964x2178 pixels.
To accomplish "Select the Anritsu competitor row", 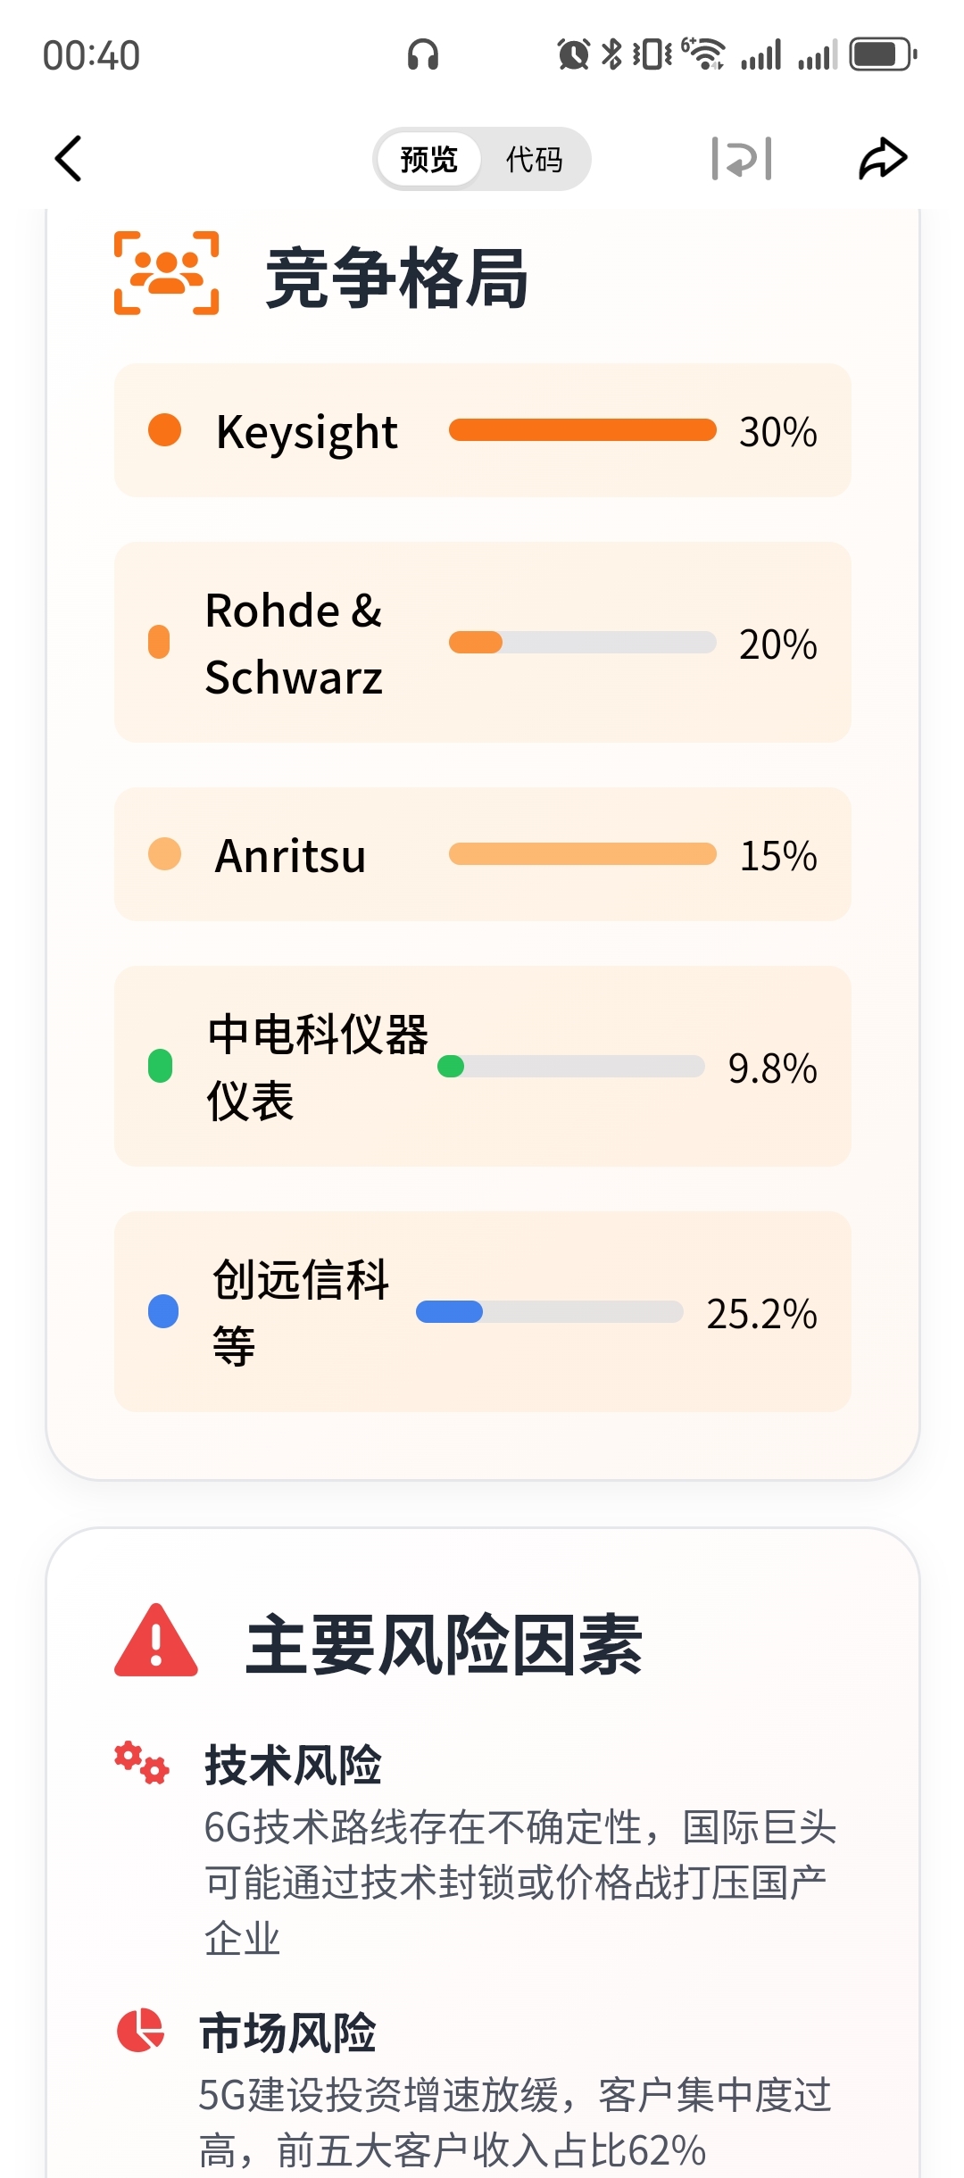I will pyautogui.click(x=482, y=854).
